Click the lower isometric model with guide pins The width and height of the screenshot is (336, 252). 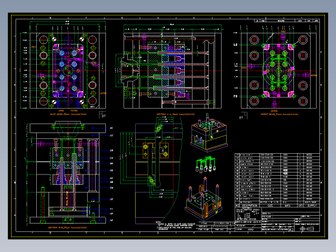[204, 199]
